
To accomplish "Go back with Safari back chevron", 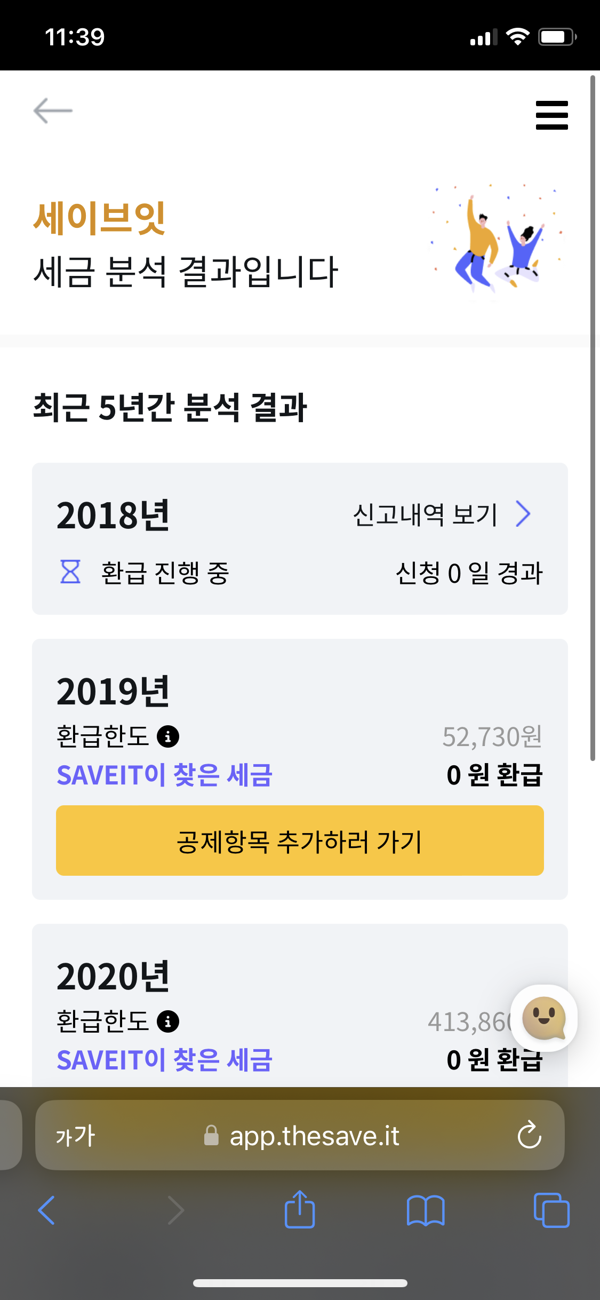I will 47,1210.
